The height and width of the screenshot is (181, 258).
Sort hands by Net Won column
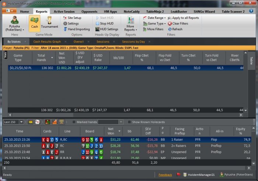point(114,131)
